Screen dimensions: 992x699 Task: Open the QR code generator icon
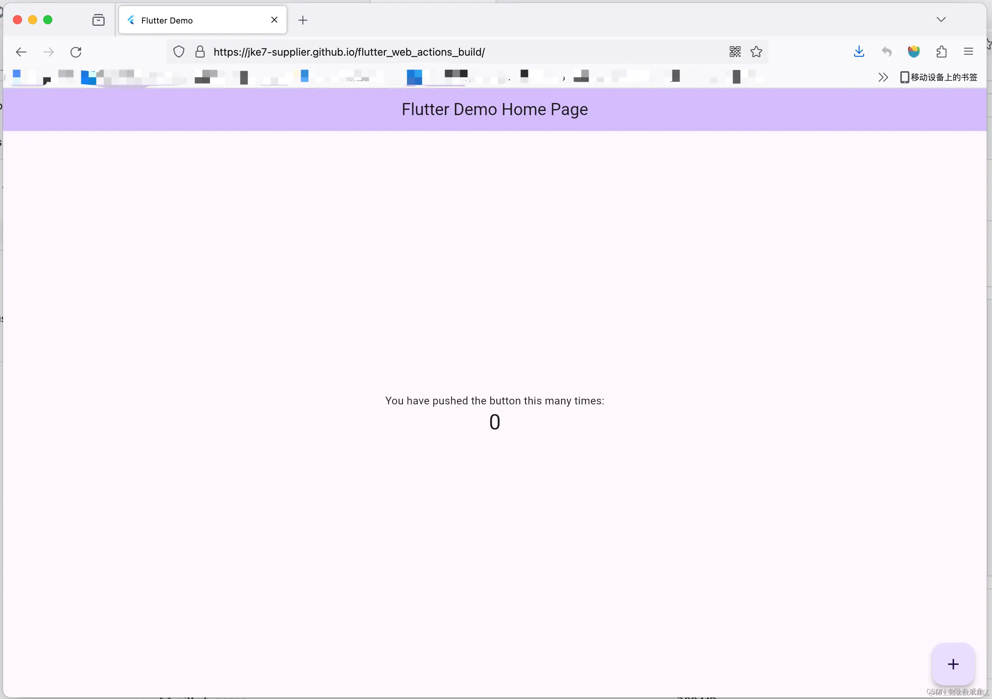735,52
